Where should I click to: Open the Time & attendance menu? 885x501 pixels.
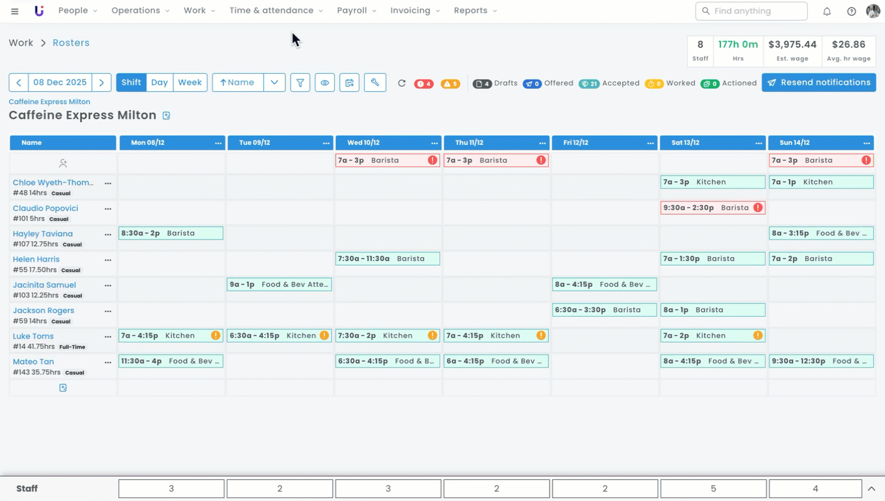[276, 11]
